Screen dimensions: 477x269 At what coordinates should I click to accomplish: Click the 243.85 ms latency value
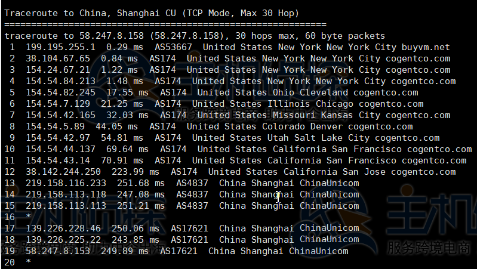[x=136, y=240]
